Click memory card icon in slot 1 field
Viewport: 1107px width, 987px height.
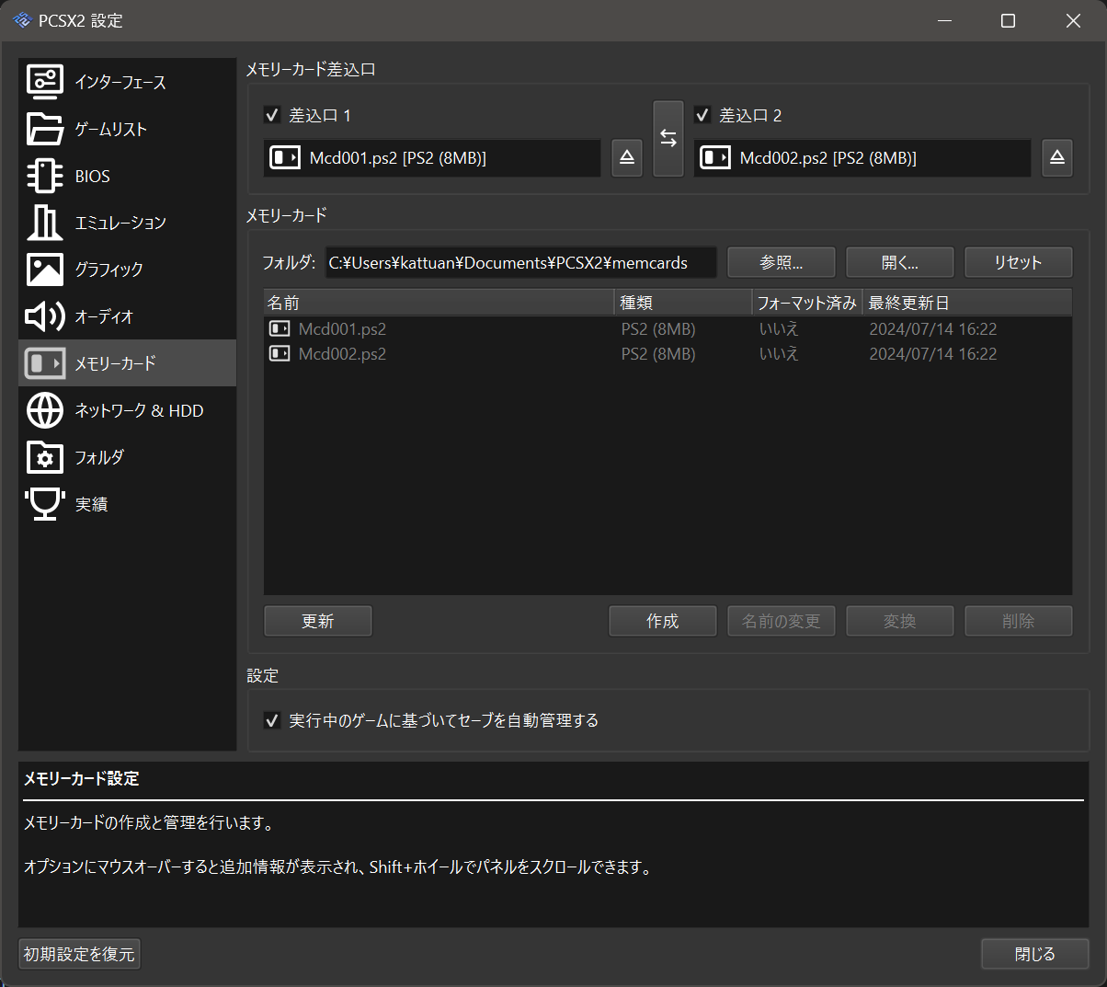tap(284, 158)
